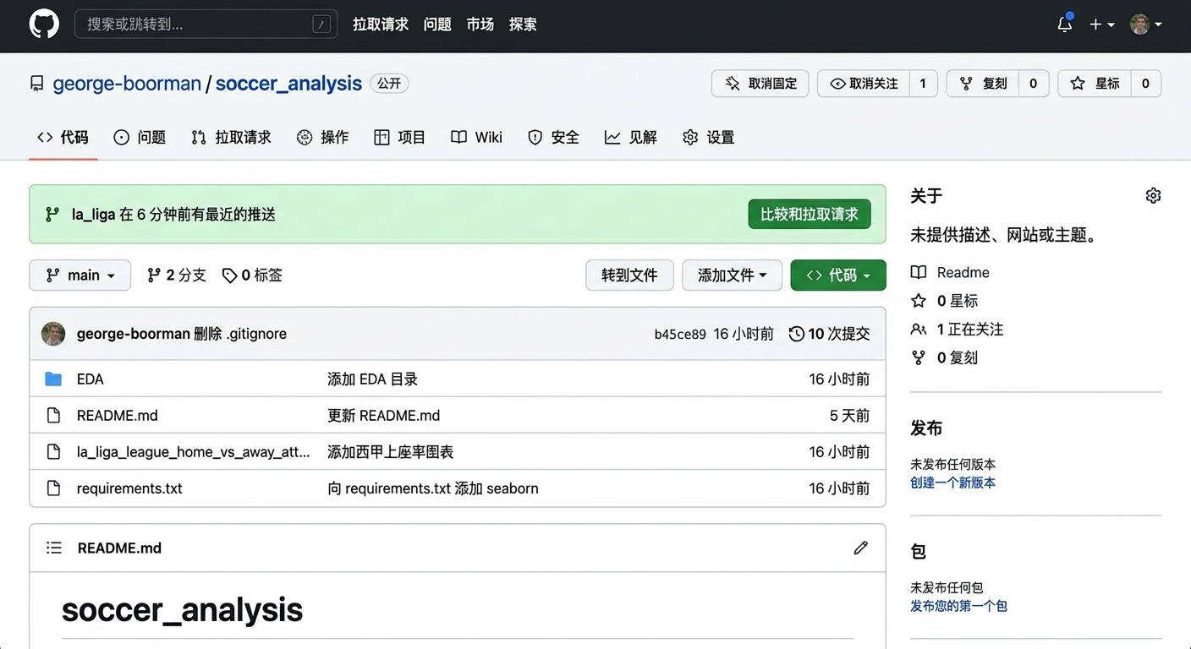Open the george-boorman owner link
1191x649 pixels.
(127, 84)
